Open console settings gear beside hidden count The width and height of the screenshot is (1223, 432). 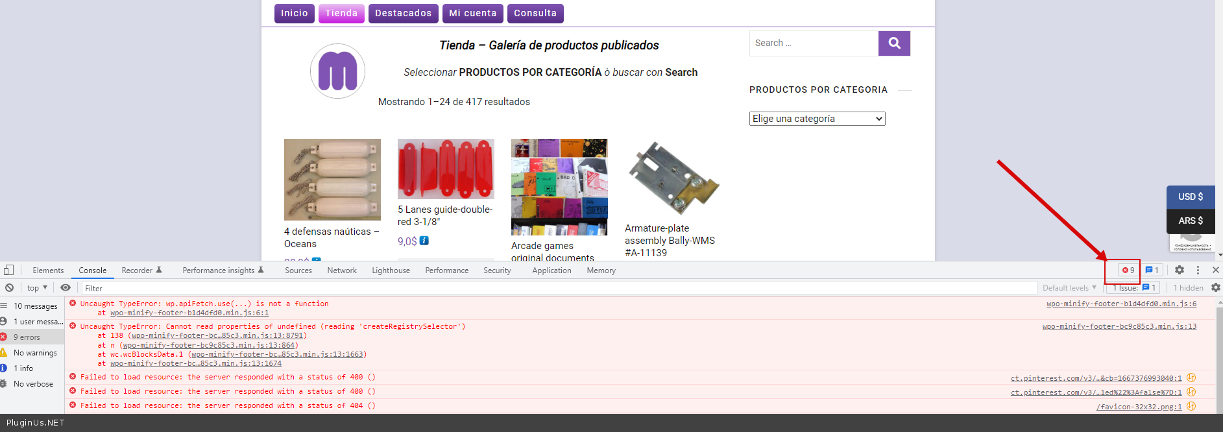tap(1216, 287)
